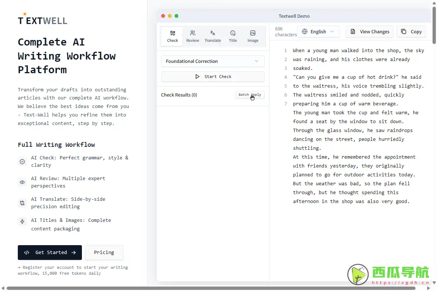
Task: Switch to the Review tab
Action: pos(192,36)
